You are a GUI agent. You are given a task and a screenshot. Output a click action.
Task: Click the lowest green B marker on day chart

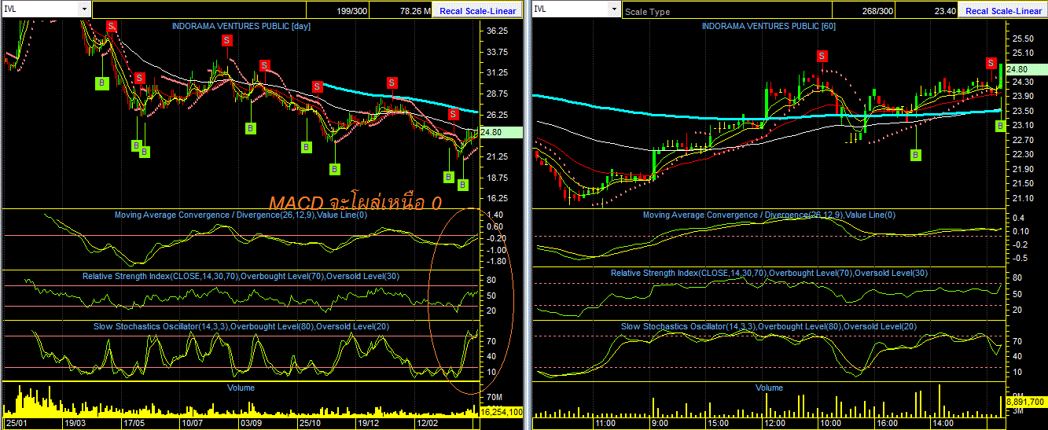[x=463, y=185]
